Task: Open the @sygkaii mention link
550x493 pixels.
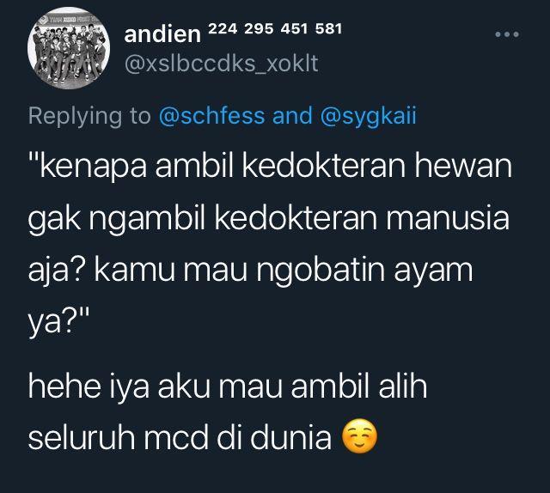Action: click(x=369, y=117)
